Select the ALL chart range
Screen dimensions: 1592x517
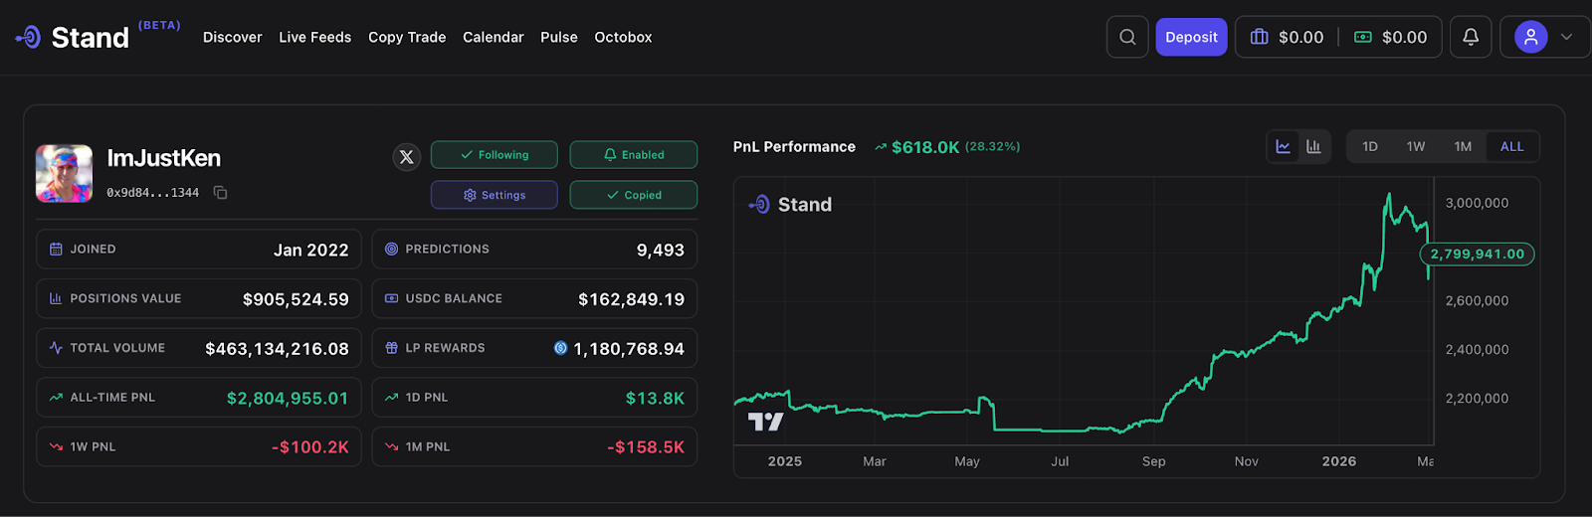[x=1512, y=146]
